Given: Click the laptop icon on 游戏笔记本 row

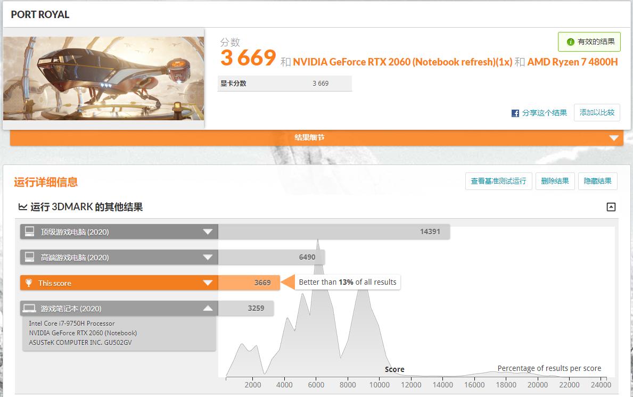Looking at the screenshot, I should coord(30,308).
